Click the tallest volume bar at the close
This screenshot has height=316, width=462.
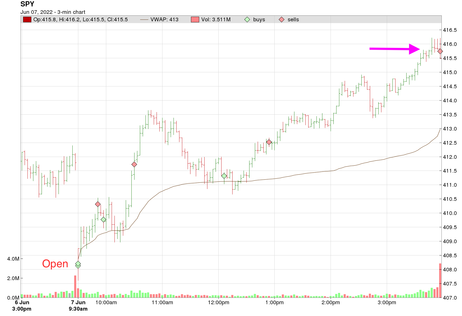[x=440, y=280]
